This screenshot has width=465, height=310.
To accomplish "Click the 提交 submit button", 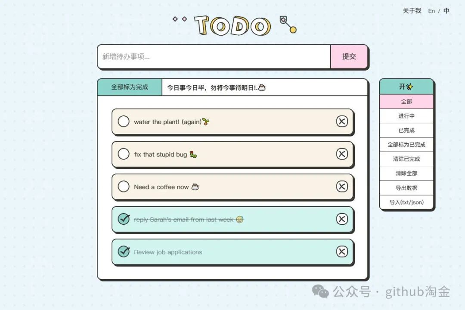I will pos(349,56).
